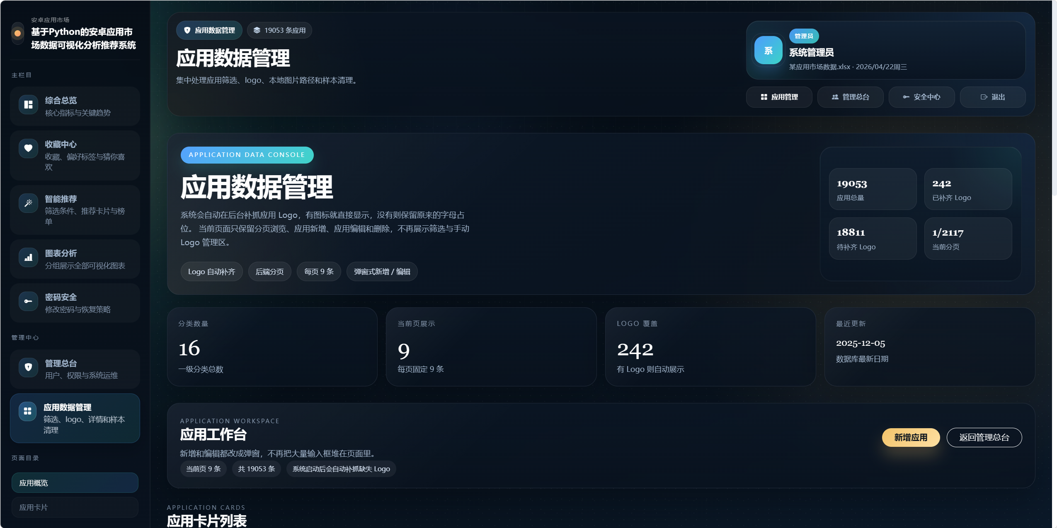Image resolution: width=1057 pixels, height=528 pixels.
Task: Click the 综合总览 dashboard icon
Action: point(28,105)
